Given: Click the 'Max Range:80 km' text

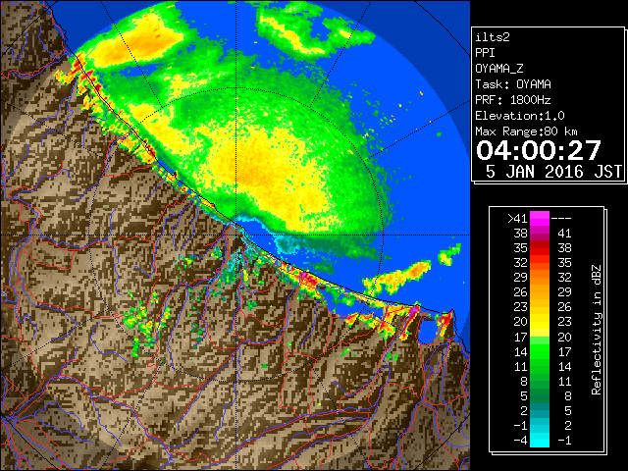Looking at the screenshot, I should tap(526, 131).
